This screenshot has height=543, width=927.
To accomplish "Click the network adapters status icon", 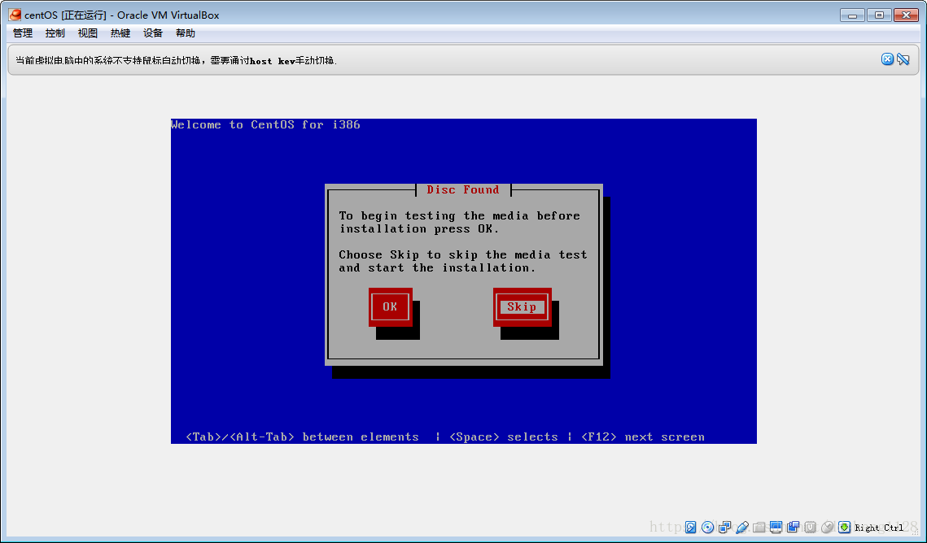I will tap(725, 527).
